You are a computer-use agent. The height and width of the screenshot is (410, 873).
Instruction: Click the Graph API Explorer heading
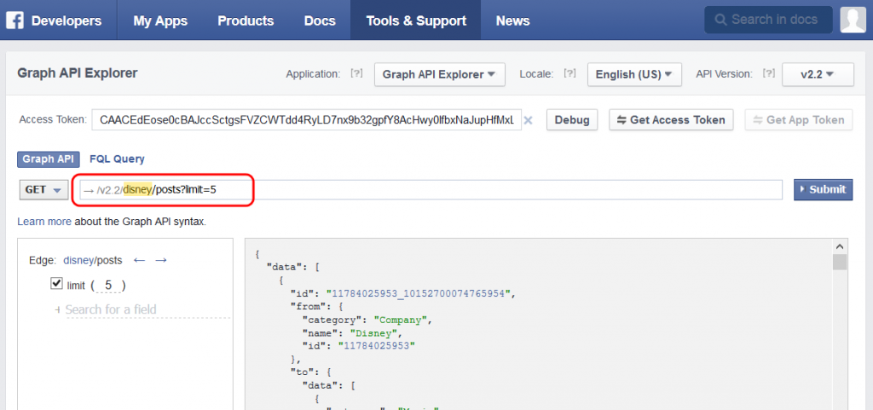[78, 72]
